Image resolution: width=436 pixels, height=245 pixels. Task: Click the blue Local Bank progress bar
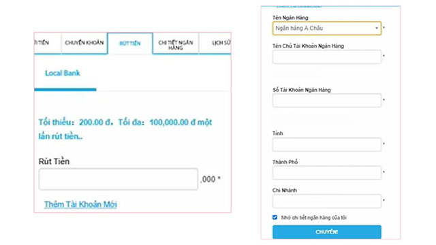[65, 89]
